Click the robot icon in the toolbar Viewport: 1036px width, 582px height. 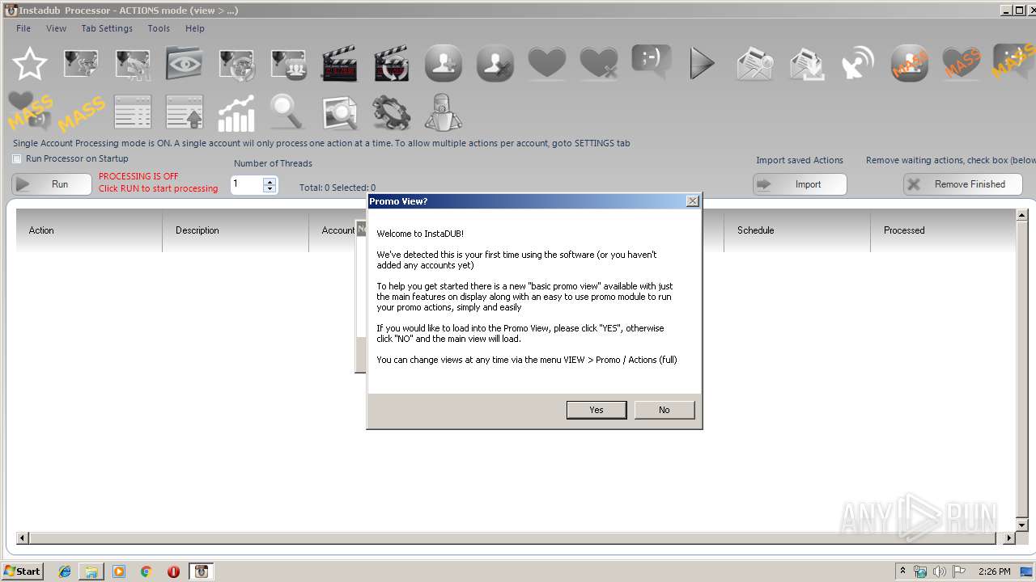443,112
